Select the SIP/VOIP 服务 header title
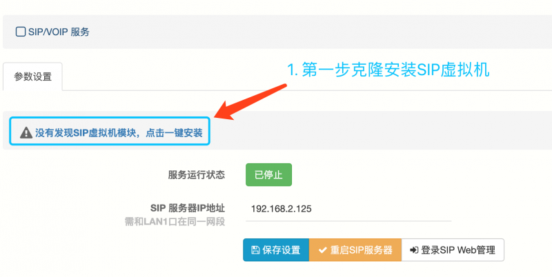This screenshot has width=552, height=277. pos(59,32)
